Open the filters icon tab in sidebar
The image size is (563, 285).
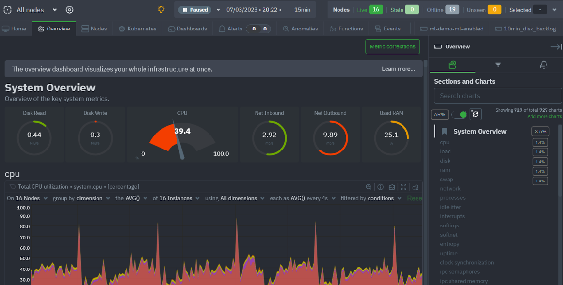[498, 65]
